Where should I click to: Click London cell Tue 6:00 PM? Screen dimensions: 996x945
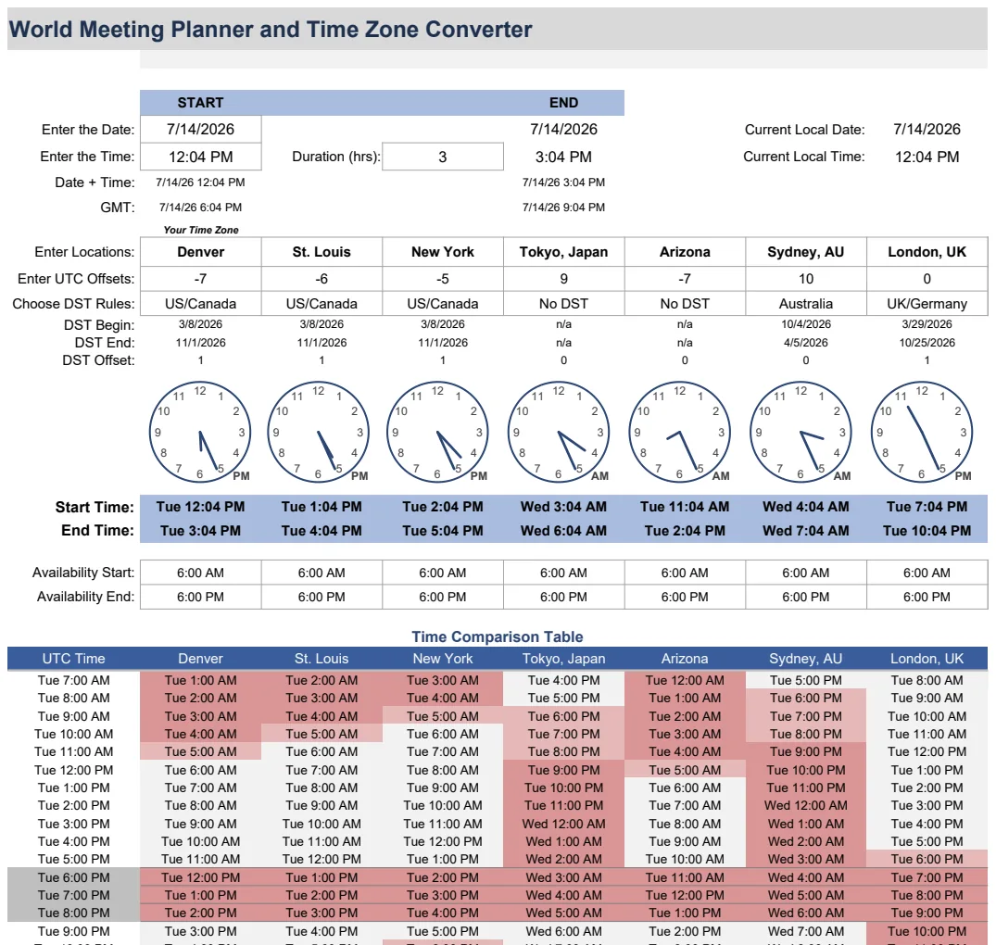[x=927, y=859]
